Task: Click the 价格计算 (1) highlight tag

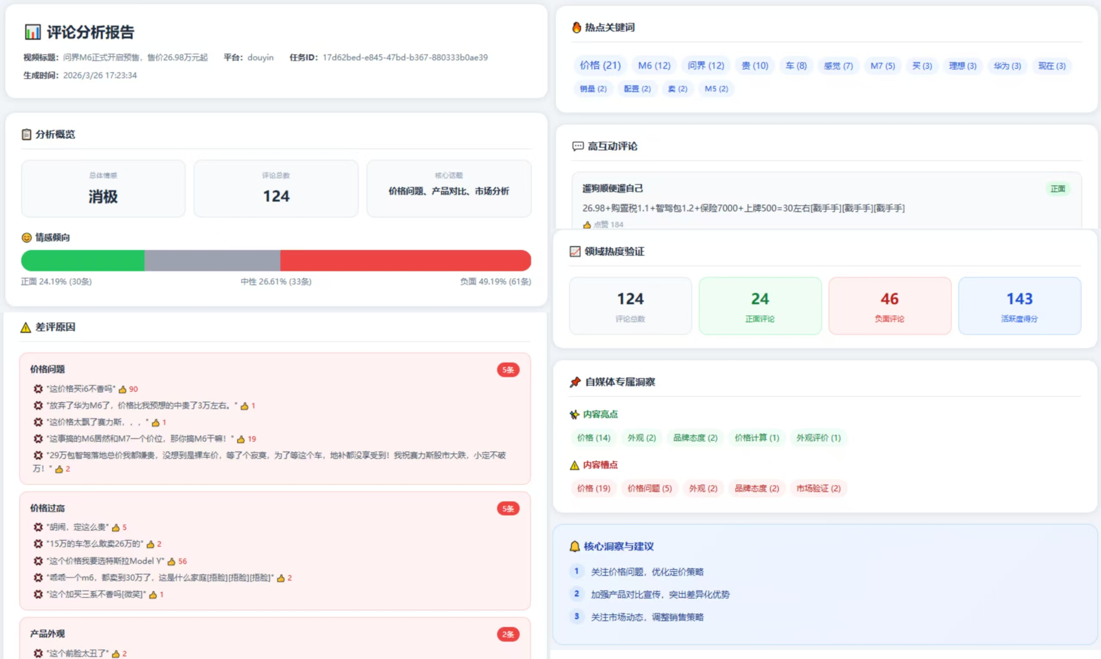Action: (x=757, y=438)
